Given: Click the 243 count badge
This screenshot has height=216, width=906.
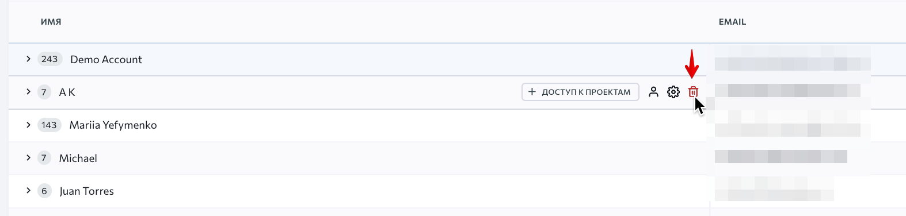Looking at the screenshot, I should 50,59.
